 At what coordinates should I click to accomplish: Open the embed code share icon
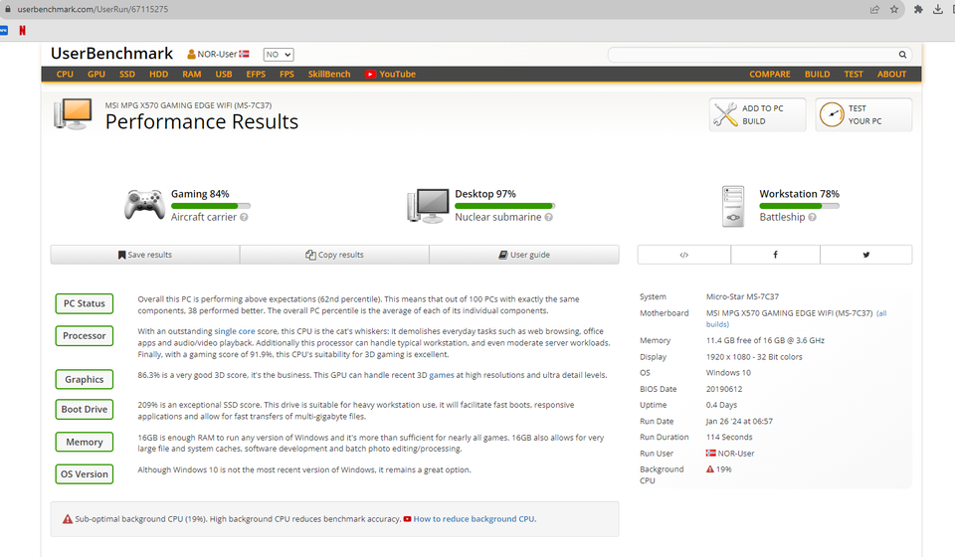pos(684,255)
